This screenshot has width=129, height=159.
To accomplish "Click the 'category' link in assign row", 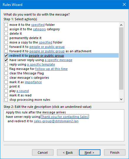I will [x=39, y=29].
